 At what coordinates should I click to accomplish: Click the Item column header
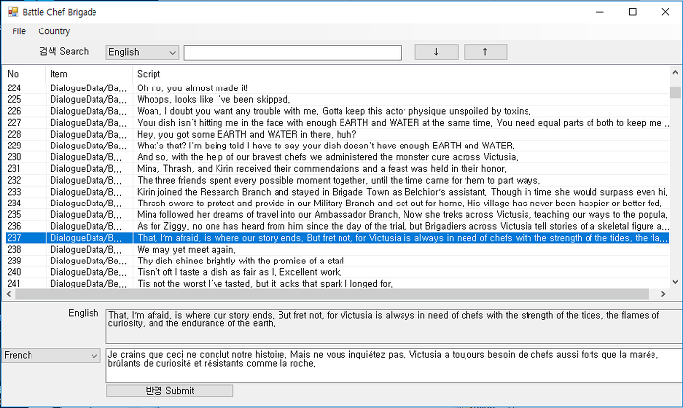pyautogui.click(x=89, y=74)
